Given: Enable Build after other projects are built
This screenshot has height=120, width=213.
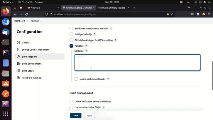Looking at the screenshot, I should (71, 28).
